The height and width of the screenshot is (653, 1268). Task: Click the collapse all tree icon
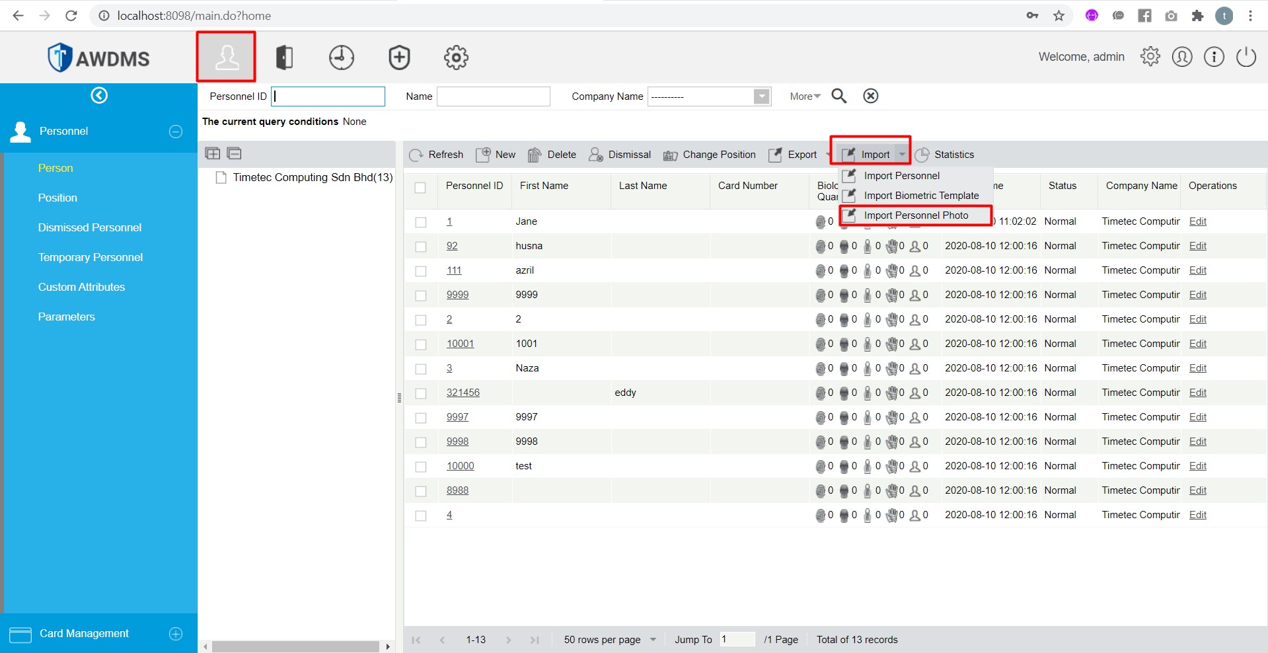(234, 153)
